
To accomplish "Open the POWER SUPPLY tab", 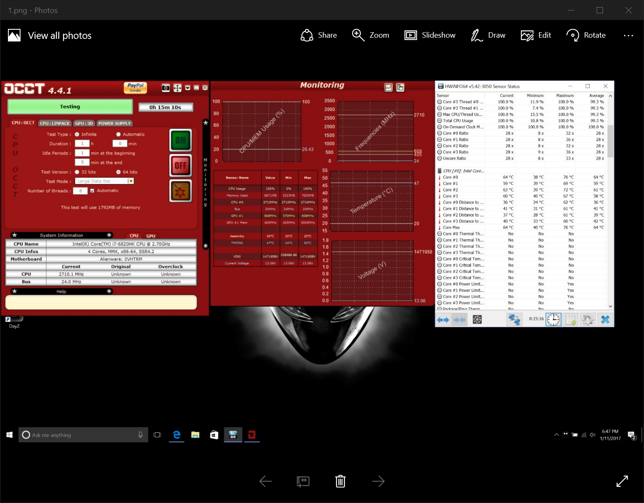I will [115, 123].
